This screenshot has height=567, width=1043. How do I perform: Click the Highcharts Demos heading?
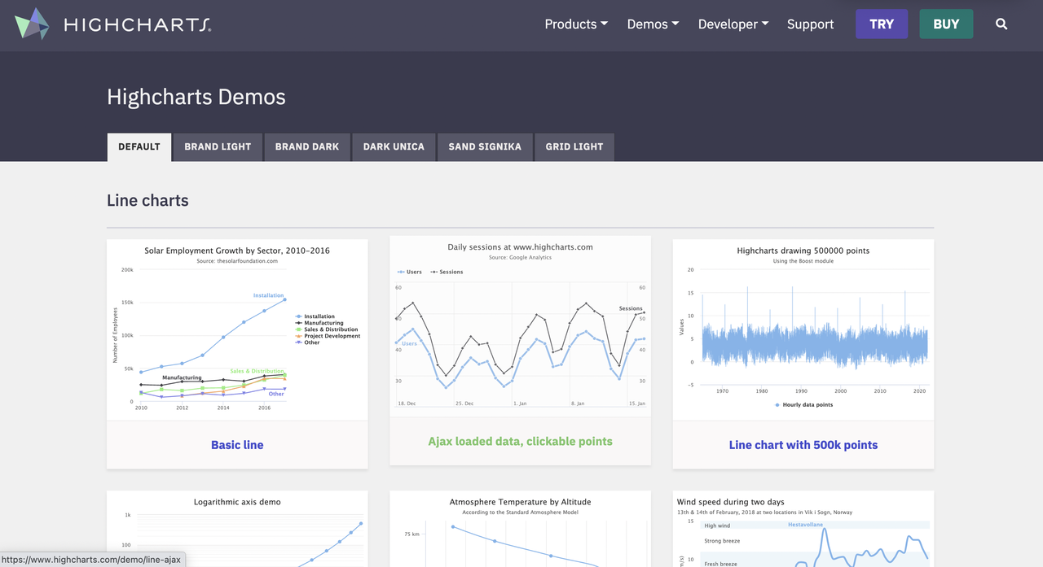pyautogui.click(x=196, y=97)
